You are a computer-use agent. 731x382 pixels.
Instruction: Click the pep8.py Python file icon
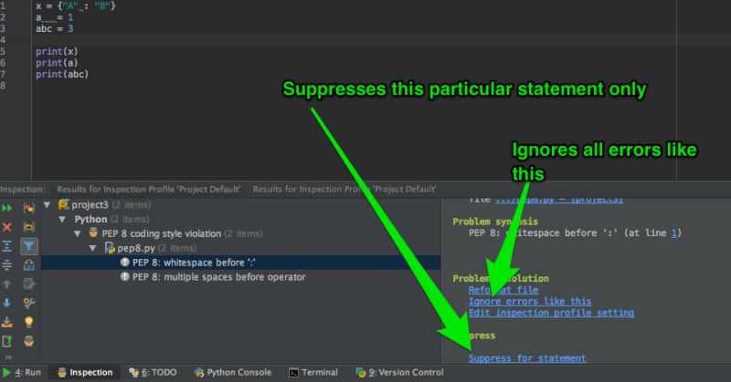tap(110, 248)
